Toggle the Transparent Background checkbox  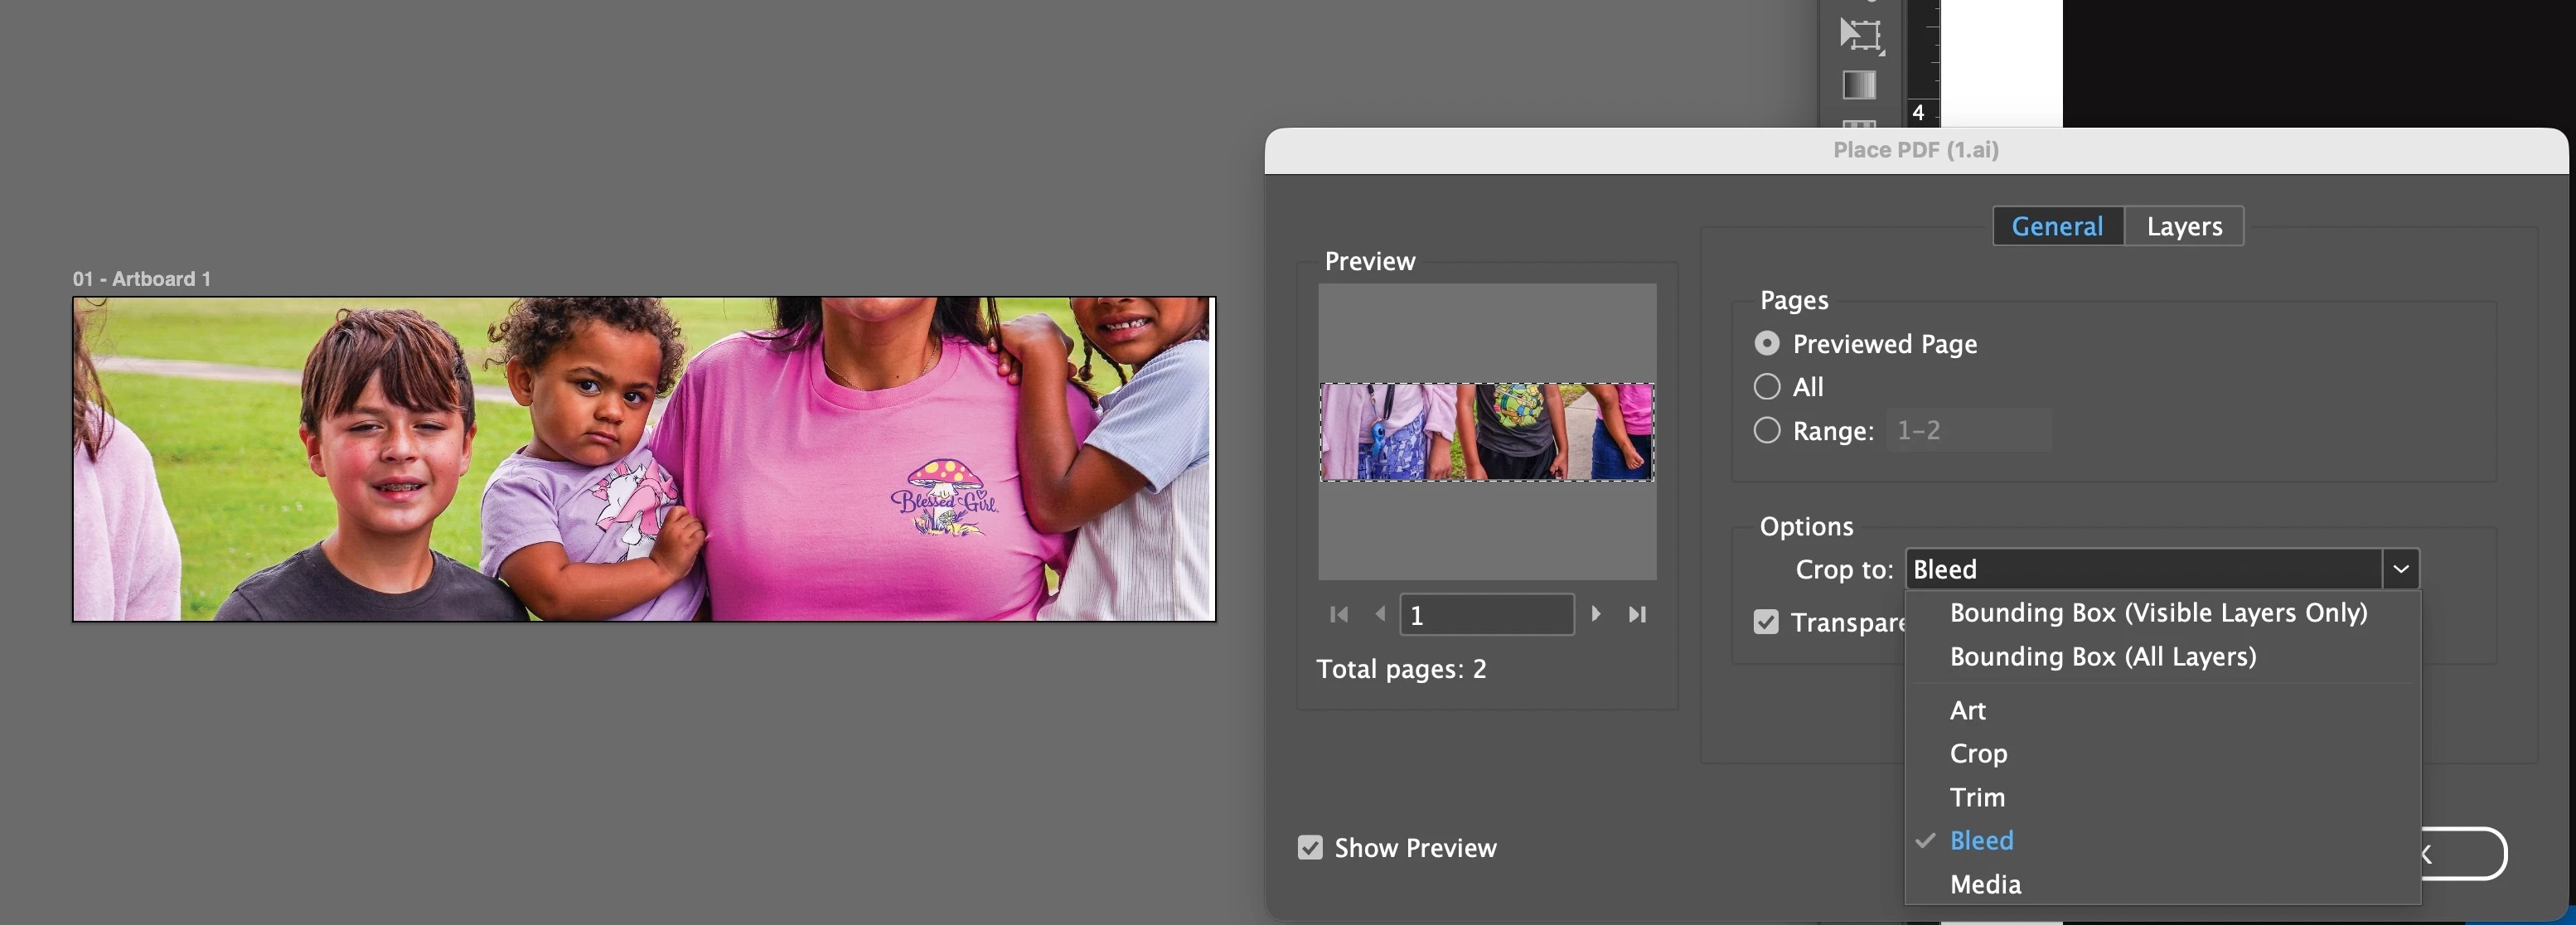click(x=1766, y=622)
